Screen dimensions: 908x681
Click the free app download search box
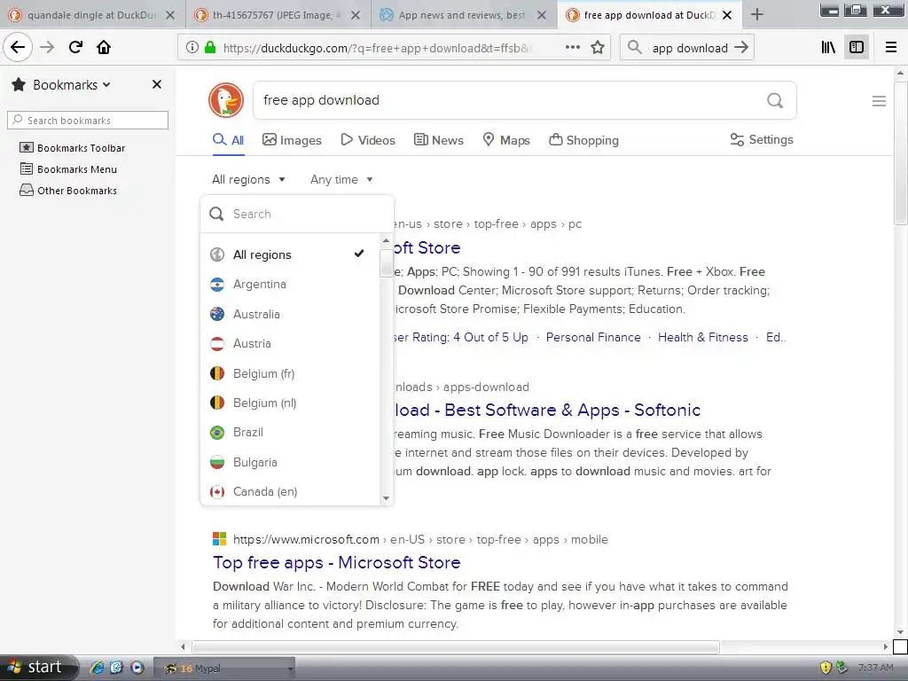click(x=510, y=100)
